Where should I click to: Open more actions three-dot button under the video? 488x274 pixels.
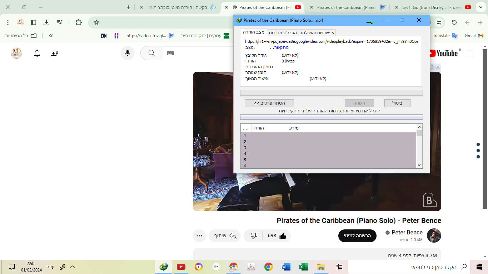coord(199,236)
